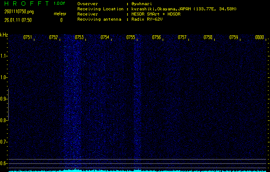Click the kHz axis unit label
Viewport: 270px width, 172px height.
(4, 35)
